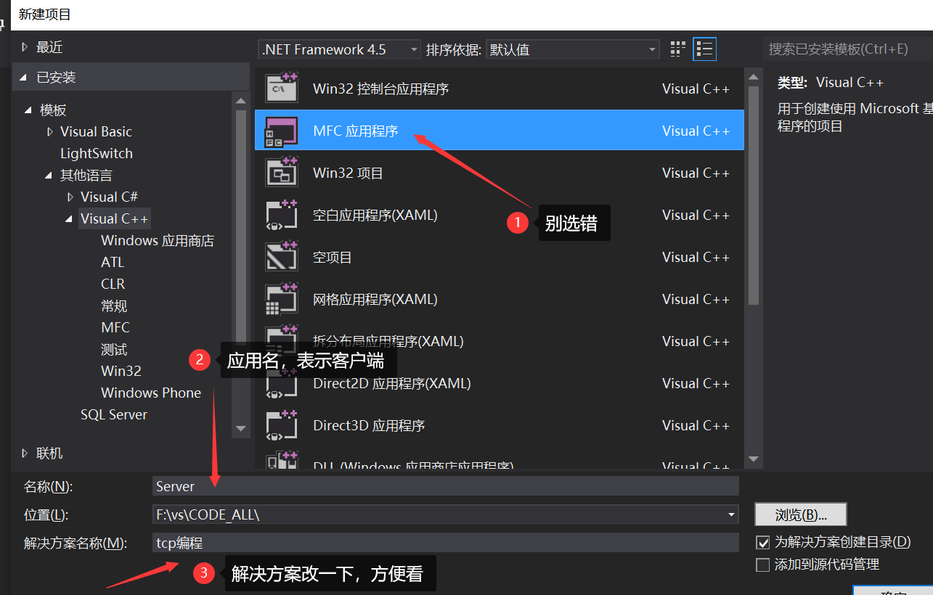
Task: Select the Win32 项目 template icon
Action: 281,172
